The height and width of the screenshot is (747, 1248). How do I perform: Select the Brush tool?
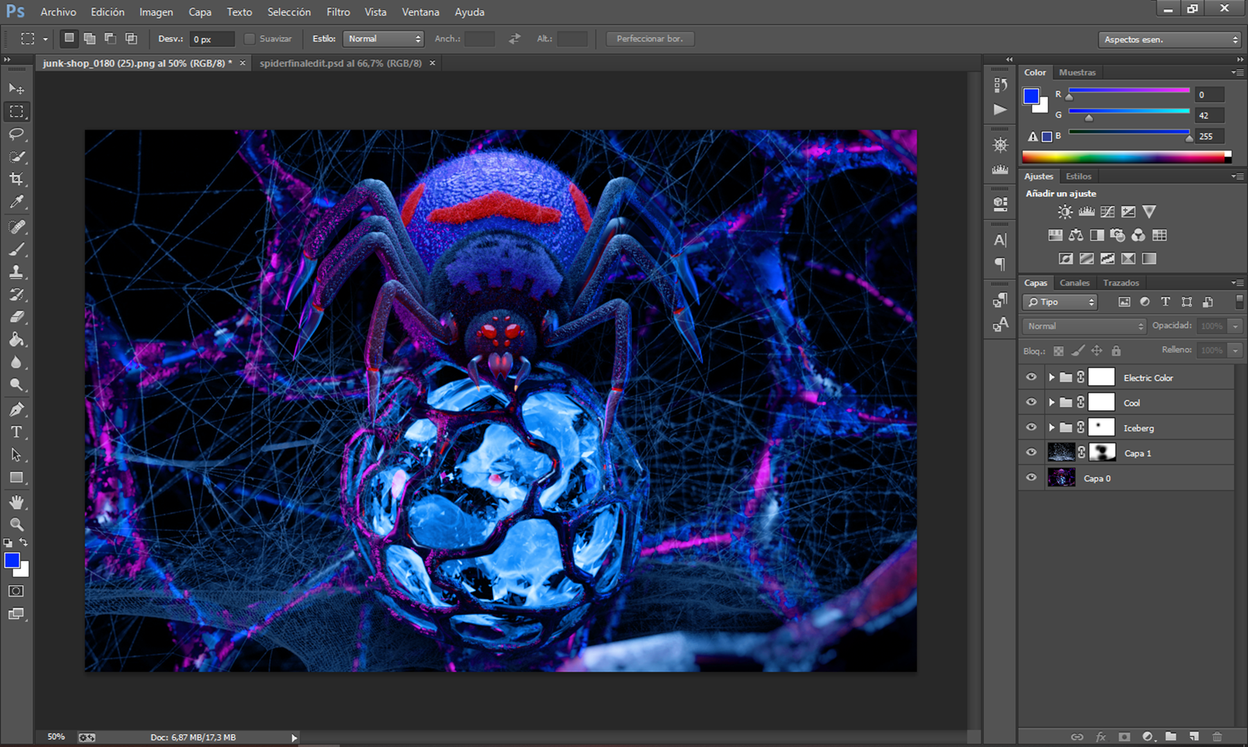pyautogui.click(x=17, y=249)
